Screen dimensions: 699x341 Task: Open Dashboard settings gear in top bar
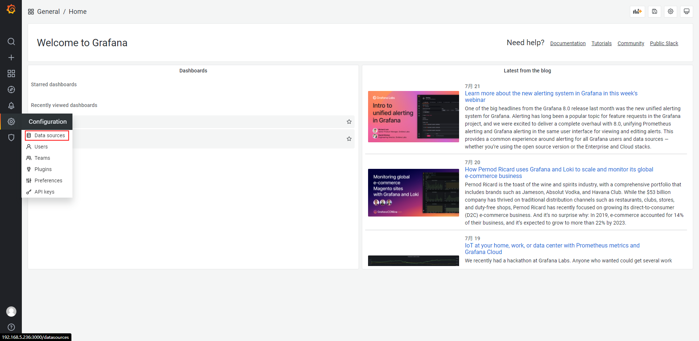671,11
